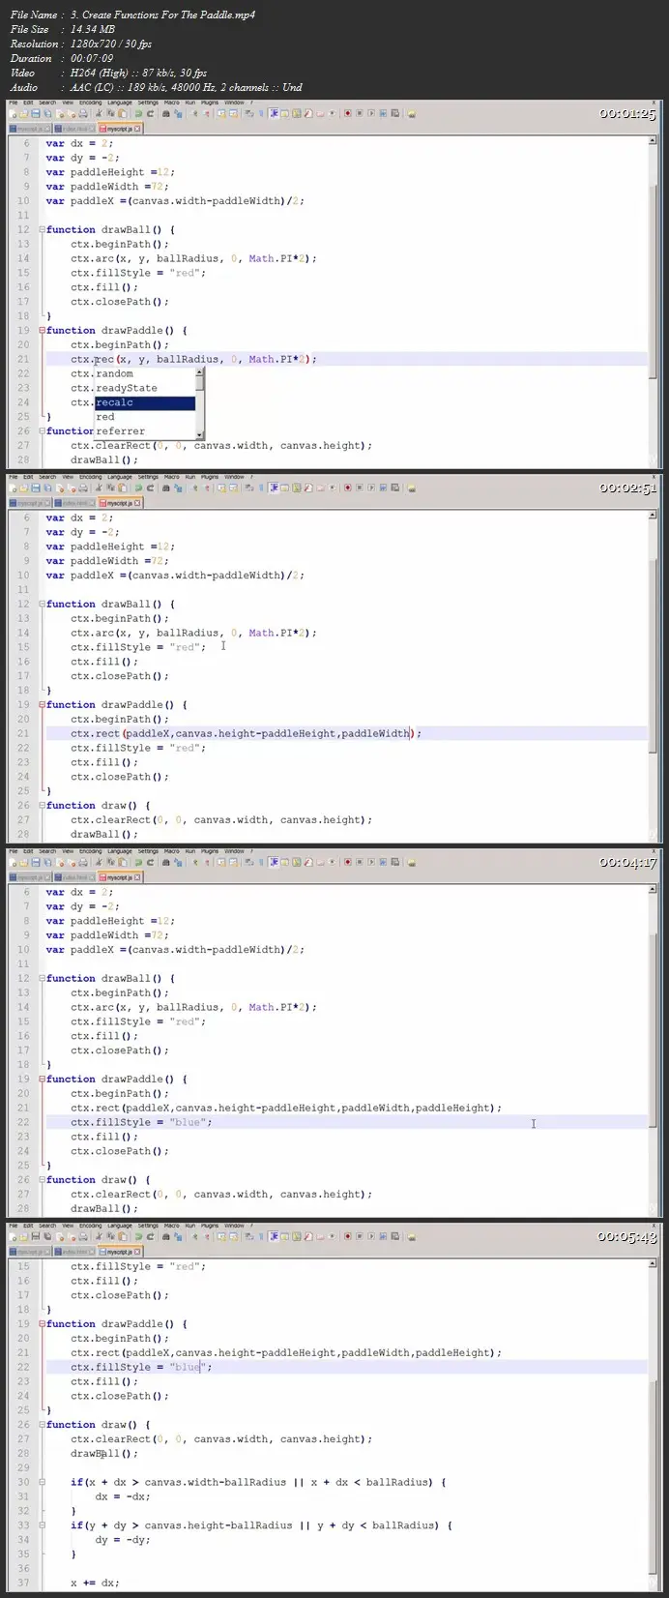The width and height of the screenshot is (669, 1598).
Task: Click Open file icon in 00:01:25 frame
Action: click(23, 113)
